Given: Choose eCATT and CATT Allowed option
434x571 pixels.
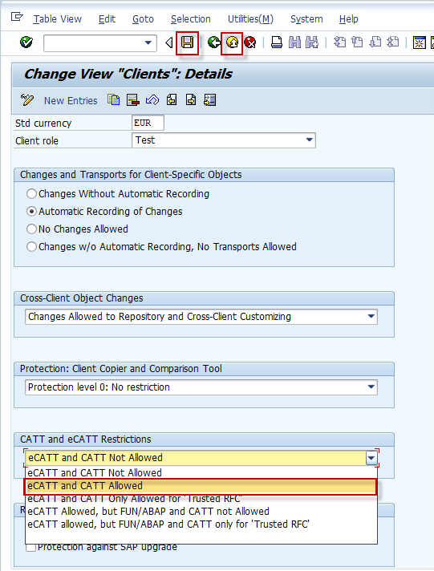Looking at the screenshot, I should [x=201, y=486].
